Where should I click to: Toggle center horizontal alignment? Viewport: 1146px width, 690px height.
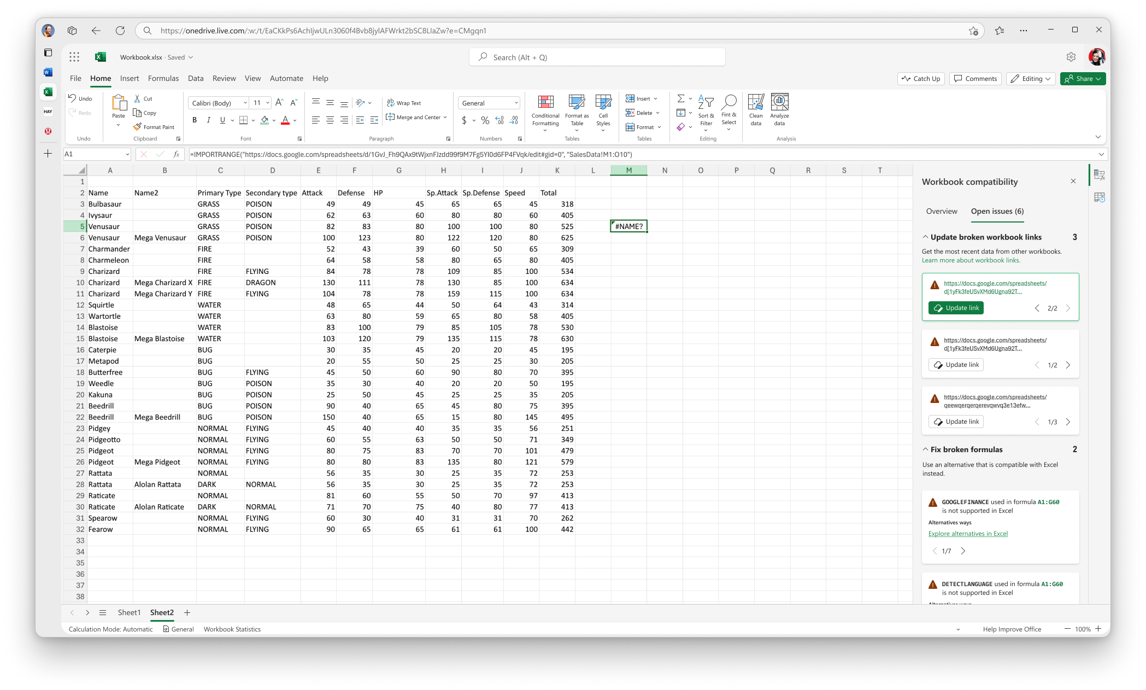click(x=330, y=120)
